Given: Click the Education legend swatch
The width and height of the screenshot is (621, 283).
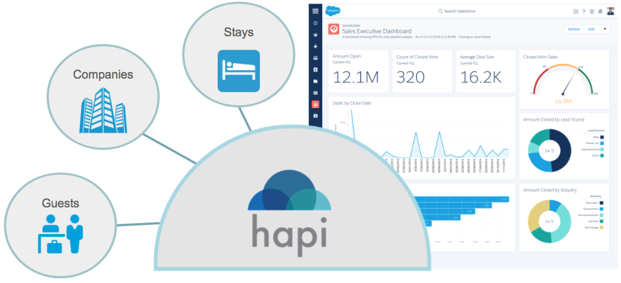Looking at the screenshot, I should pyautogui.click(x=602, y=203).
